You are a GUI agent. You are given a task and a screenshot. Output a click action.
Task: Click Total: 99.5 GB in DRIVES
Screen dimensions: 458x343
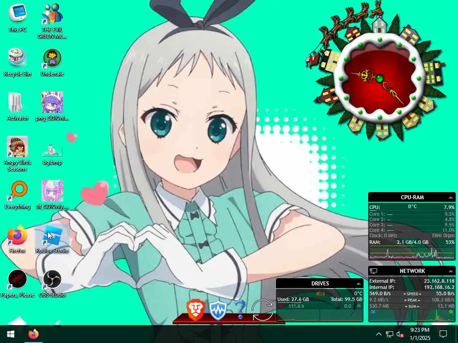(347, 300)
